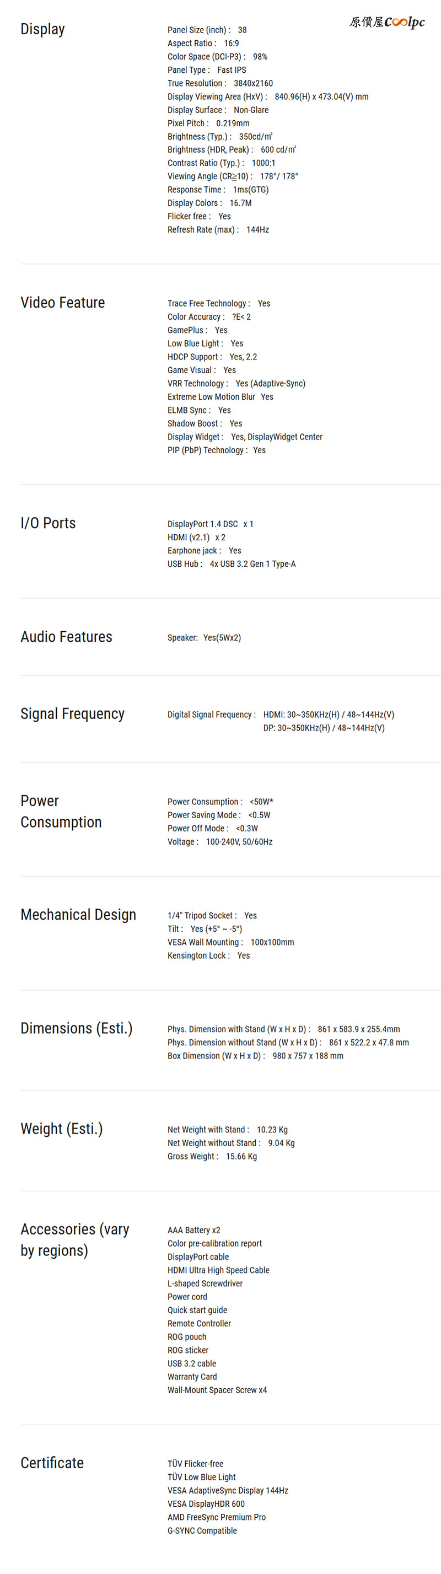Select the Display section heading
This screenshot has height=1574, width=441.
[43, 29]
